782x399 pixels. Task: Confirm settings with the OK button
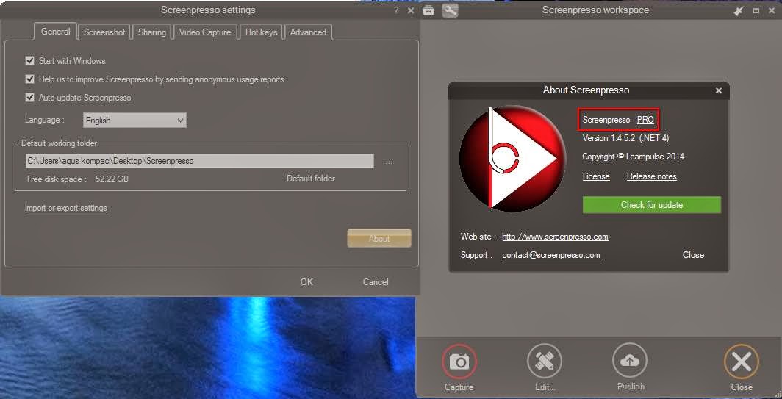pyautogui.click(x=306, y=281)
